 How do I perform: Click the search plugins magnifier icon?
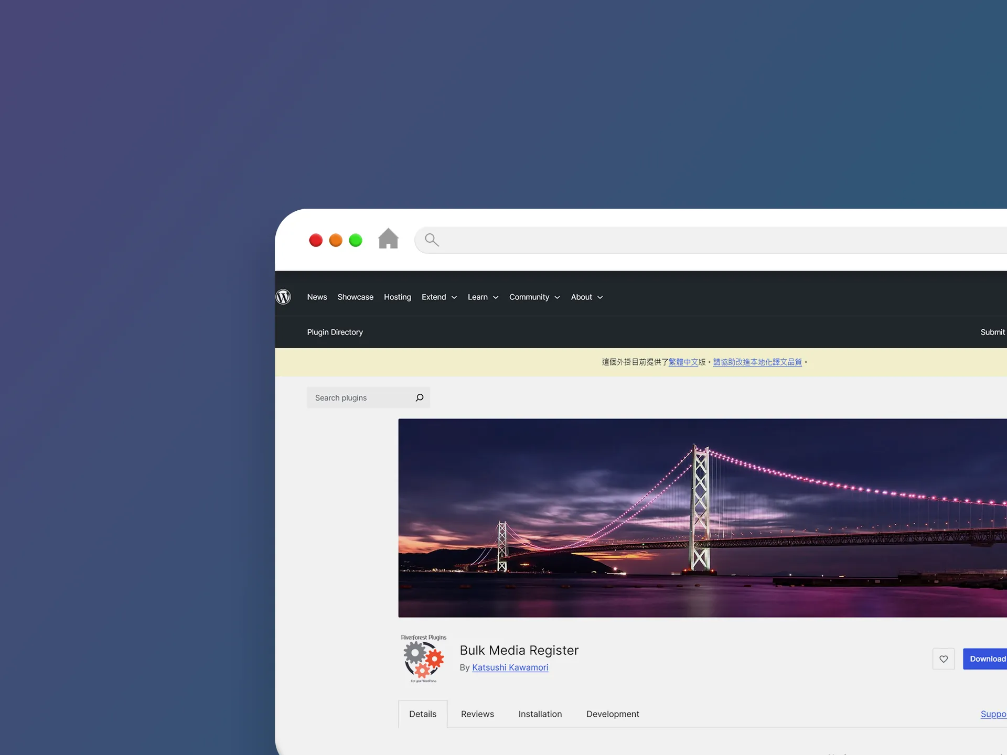[420, 397]
